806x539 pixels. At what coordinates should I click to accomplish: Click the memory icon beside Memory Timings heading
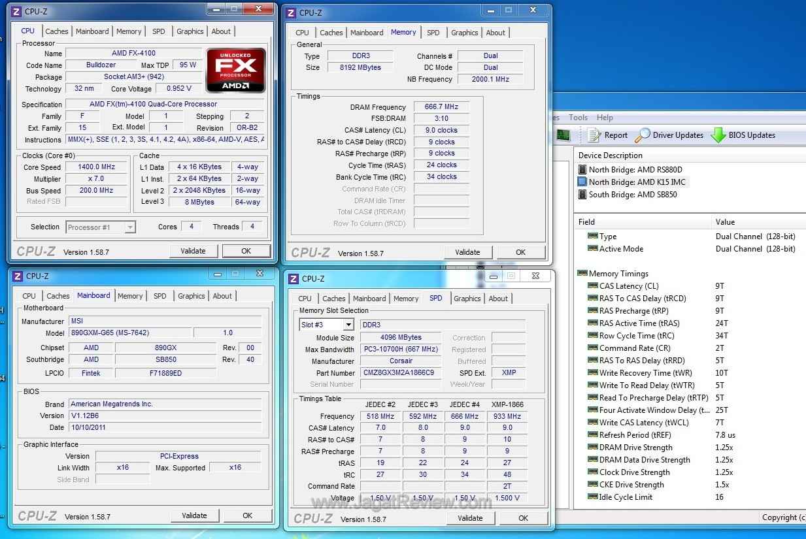[x=582, y=273]
